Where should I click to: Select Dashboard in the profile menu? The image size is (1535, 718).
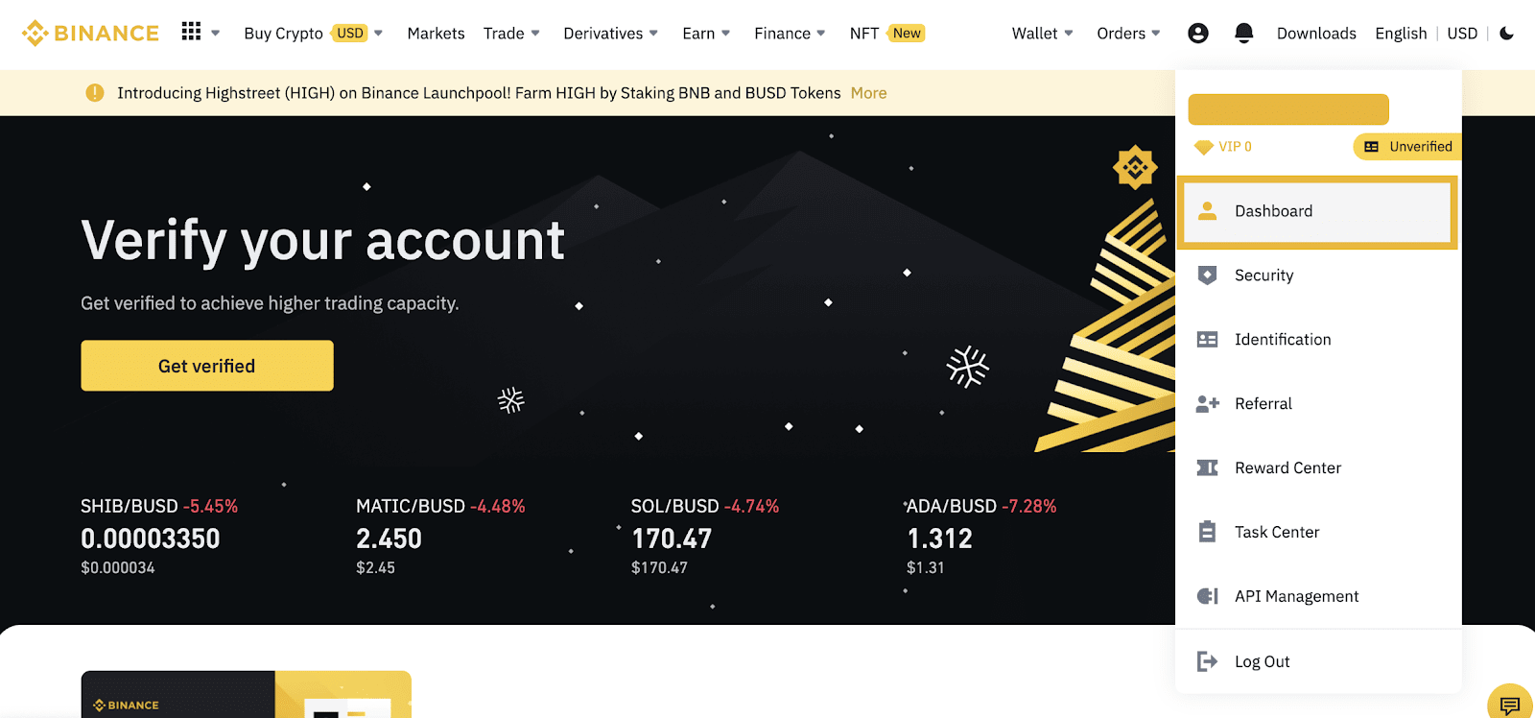[1317, 211]
